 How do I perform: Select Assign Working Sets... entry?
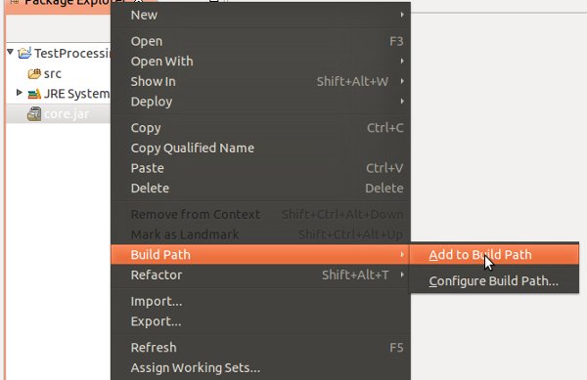tap(260, 367)
